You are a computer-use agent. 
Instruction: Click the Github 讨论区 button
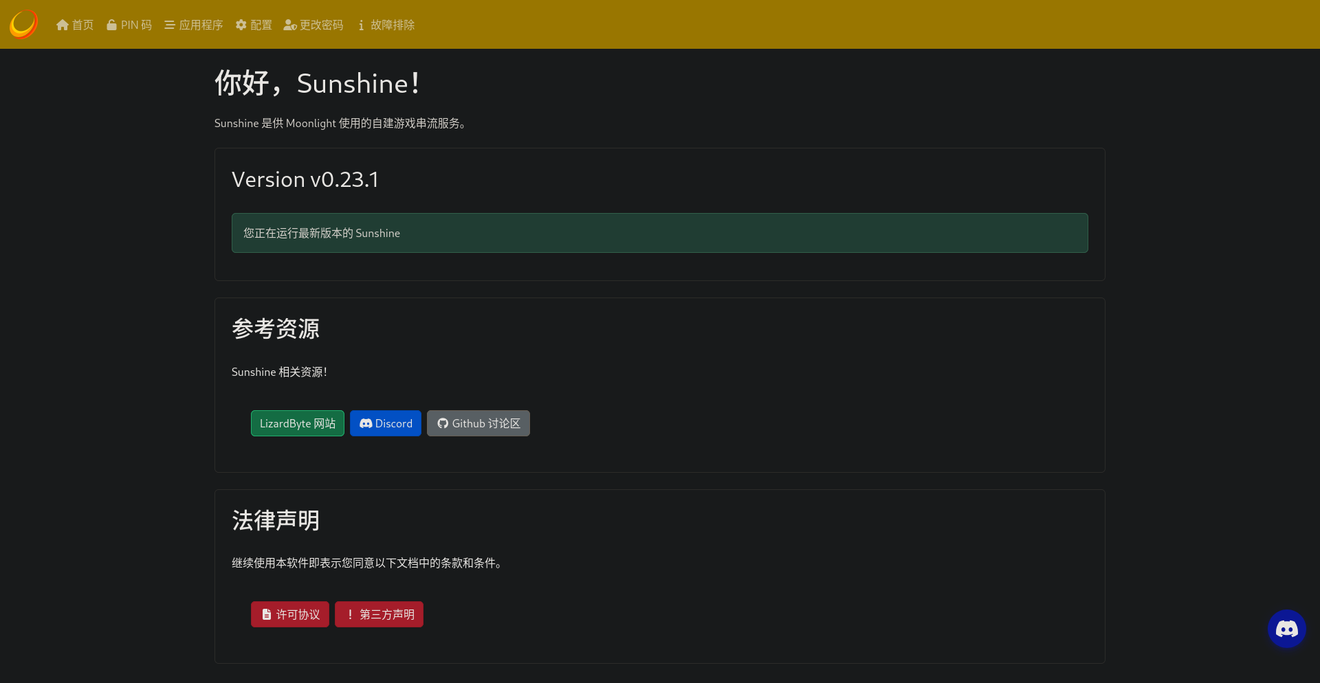coord(478,423)
